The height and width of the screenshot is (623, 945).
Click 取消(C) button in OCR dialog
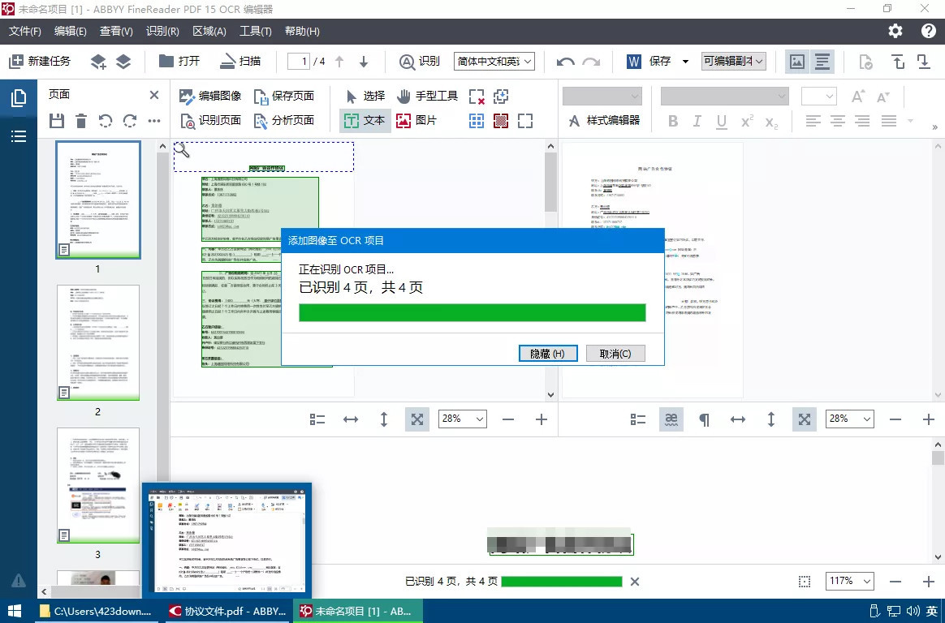pos(615,354)
